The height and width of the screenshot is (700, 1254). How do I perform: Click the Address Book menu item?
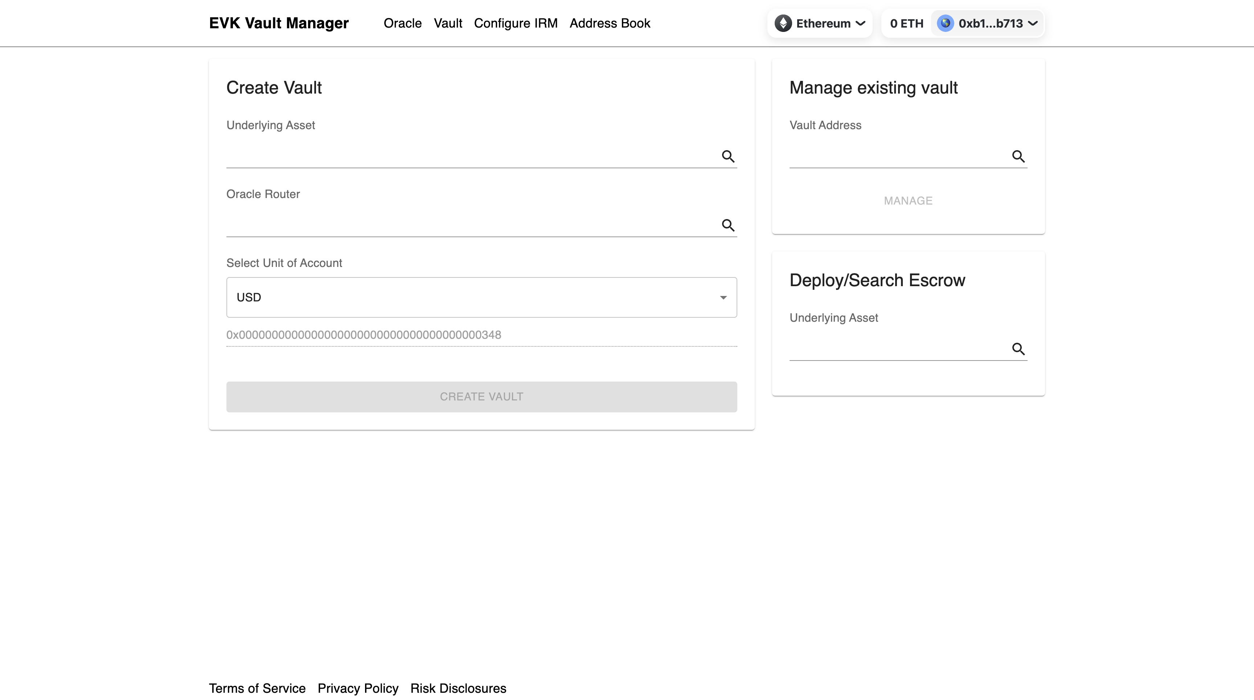610,23
